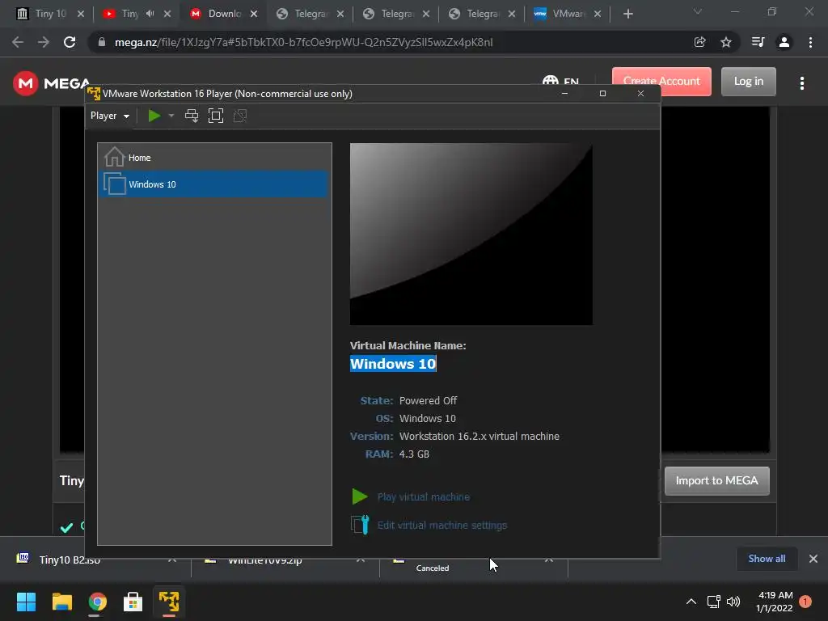Expand the tab search chevron

(698, 11)
